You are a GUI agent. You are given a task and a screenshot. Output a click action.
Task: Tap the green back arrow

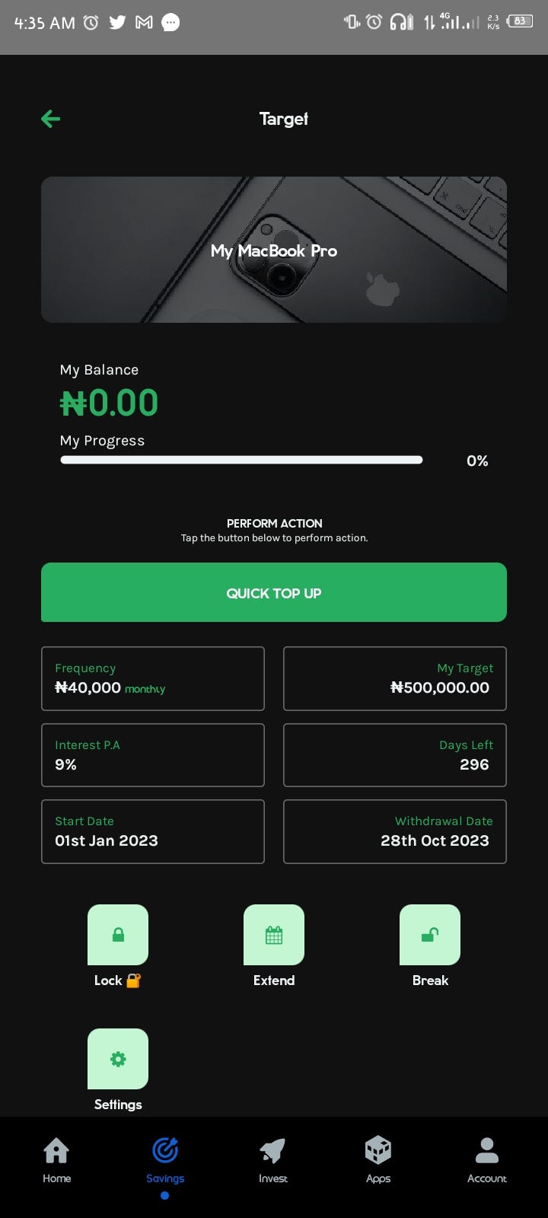coord(50,119)
